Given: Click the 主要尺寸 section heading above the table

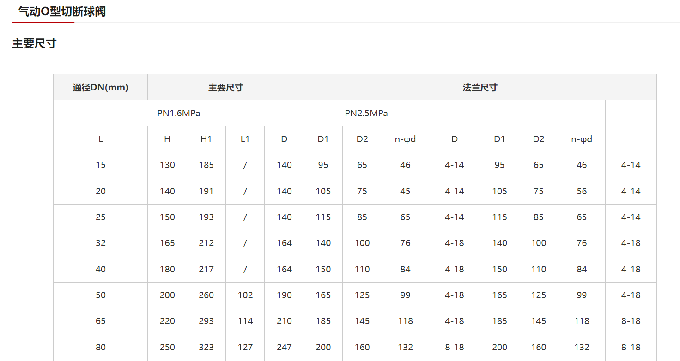Looking at the screenshot, I should [x=34, y=44].
